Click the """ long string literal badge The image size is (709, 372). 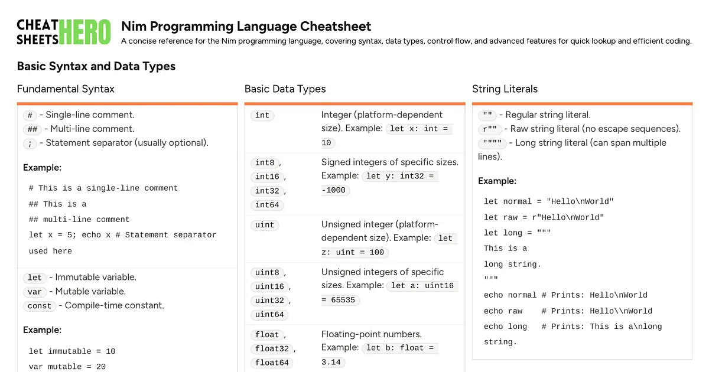[492, 143]
